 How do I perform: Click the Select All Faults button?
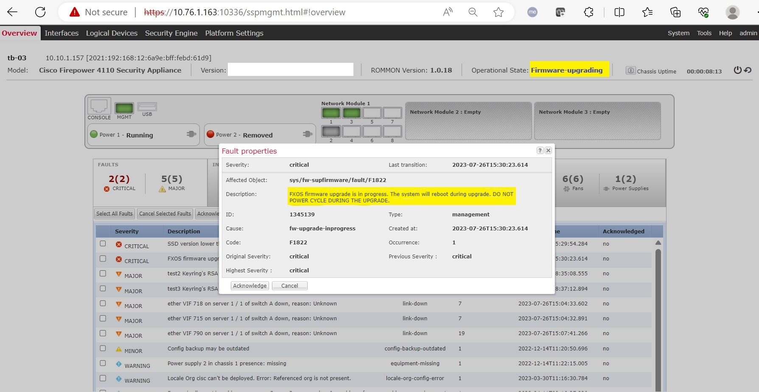pos(114,213)
